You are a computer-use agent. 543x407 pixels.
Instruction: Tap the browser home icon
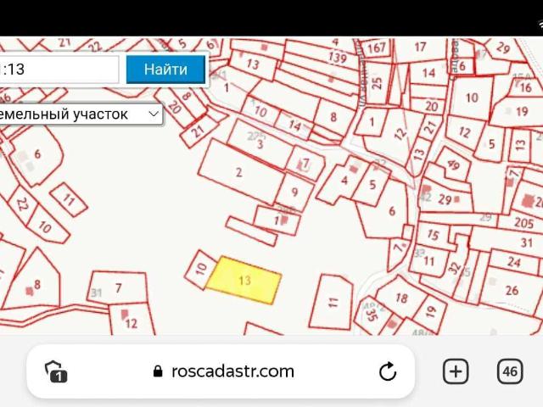pyautogui.click(x=56, y=371)
